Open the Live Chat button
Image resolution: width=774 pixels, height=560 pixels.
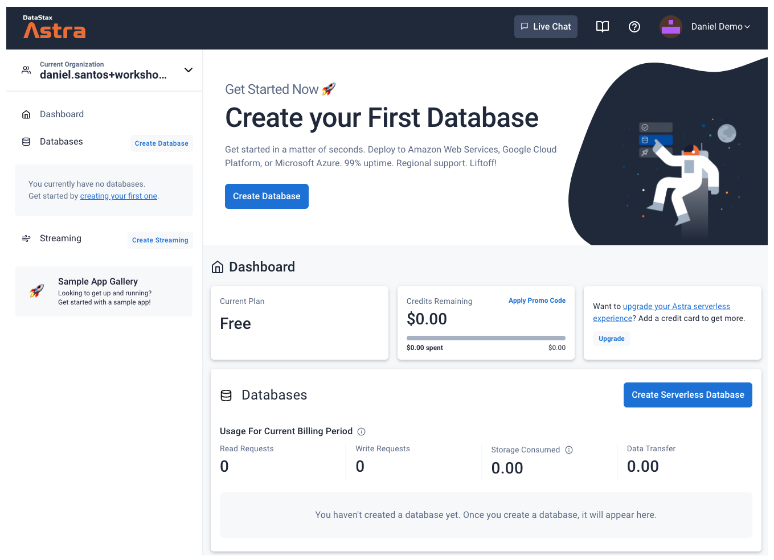point(546,27)
